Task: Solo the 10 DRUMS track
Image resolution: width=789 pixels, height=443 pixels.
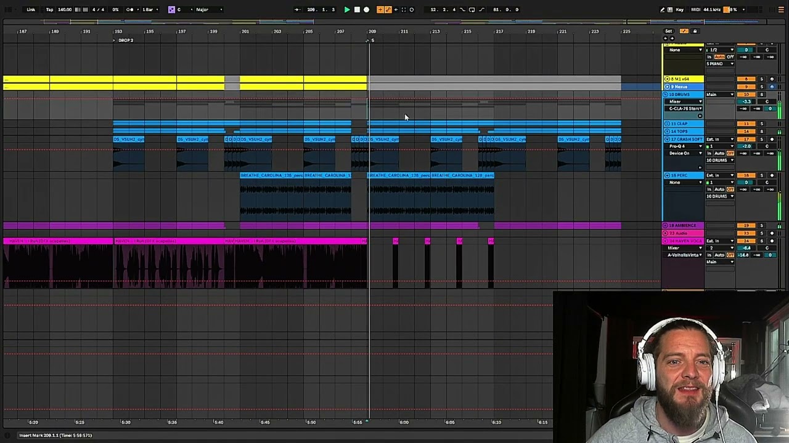Action: pos(761,95)
